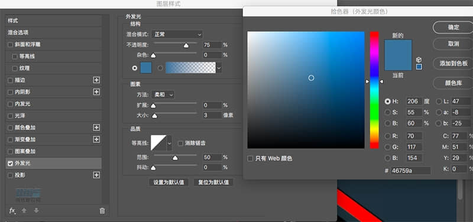The width and height of the screenshot is (473, 222).
Task: Click the fx add effect icon
Action: click(12, 211)
